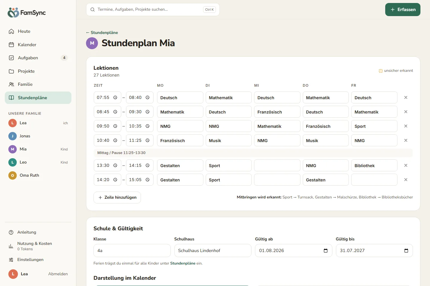Click the empty Friday 14:20 lesson cell
Image resolution: width=430 pixels, height=286 pixels.
(x=374, y=180)
